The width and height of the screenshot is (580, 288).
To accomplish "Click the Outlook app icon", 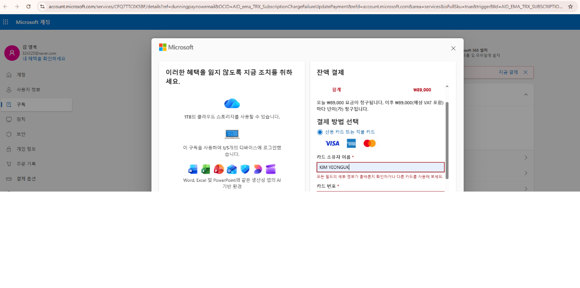I will (232, 169).
